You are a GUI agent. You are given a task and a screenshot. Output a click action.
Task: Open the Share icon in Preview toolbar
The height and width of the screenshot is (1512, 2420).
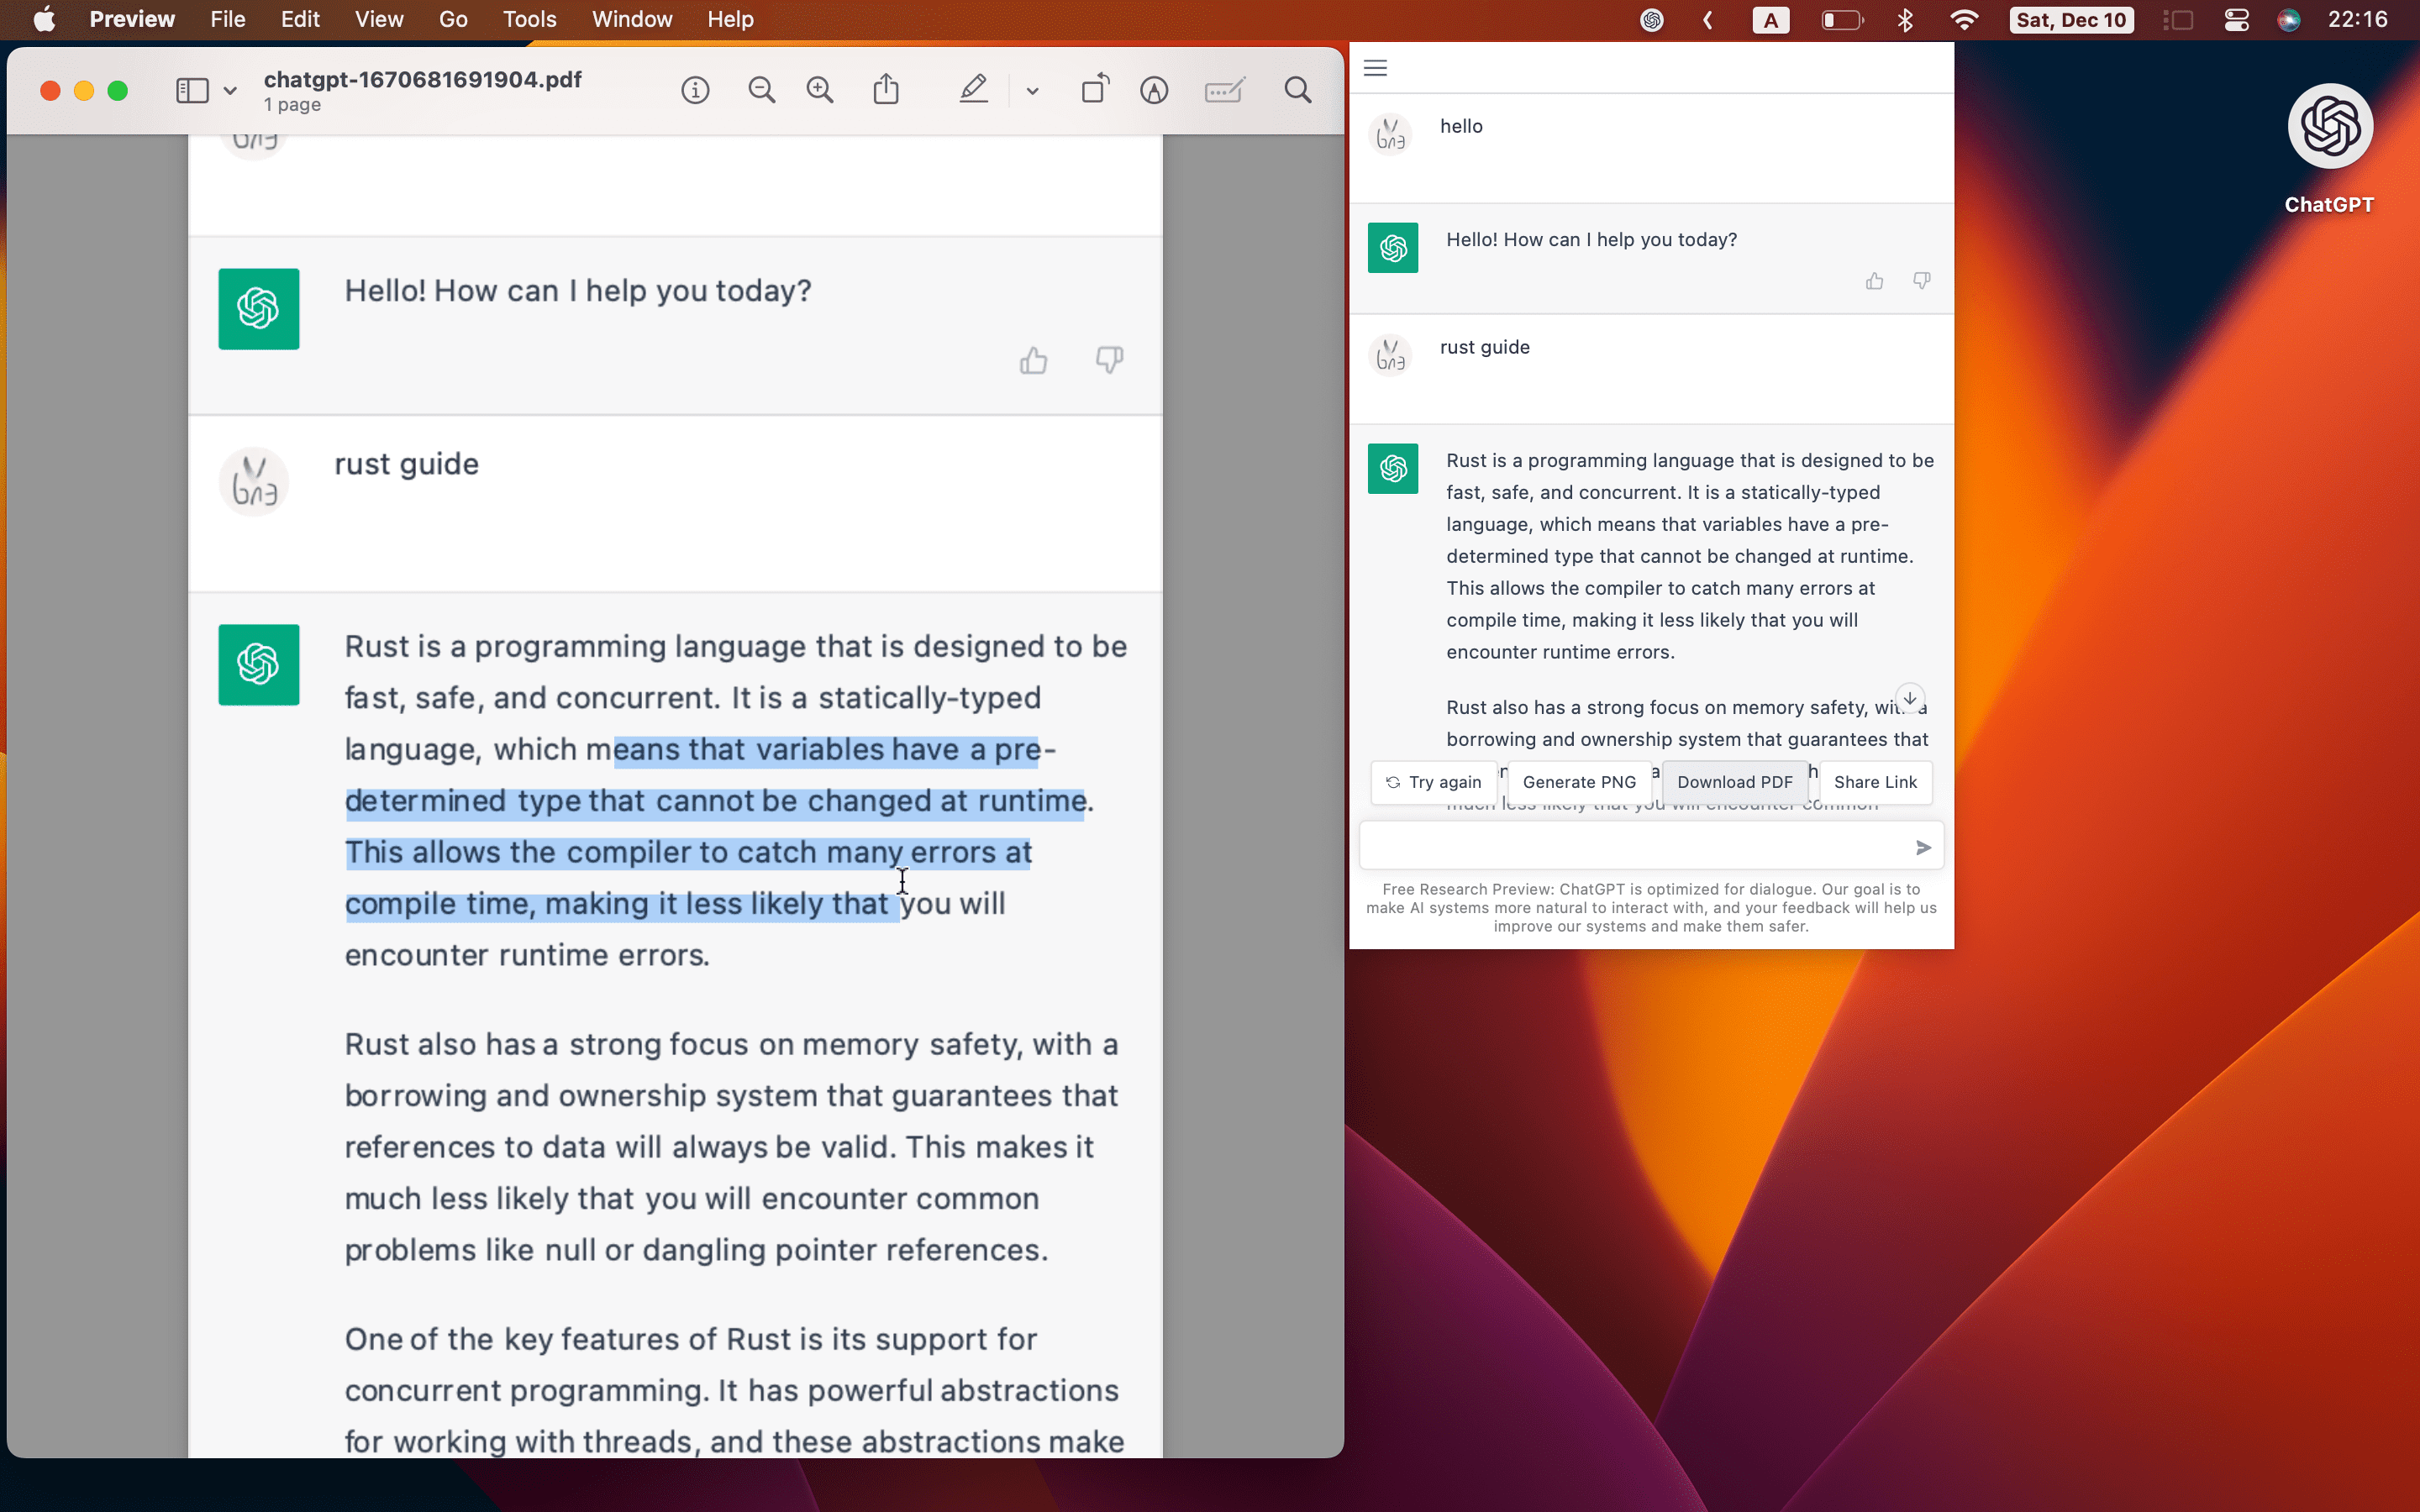(x=886, y=90)
